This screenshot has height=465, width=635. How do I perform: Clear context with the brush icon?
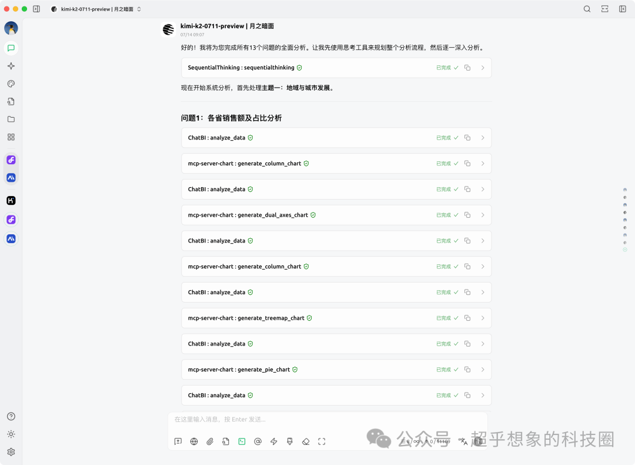point(289,441)
